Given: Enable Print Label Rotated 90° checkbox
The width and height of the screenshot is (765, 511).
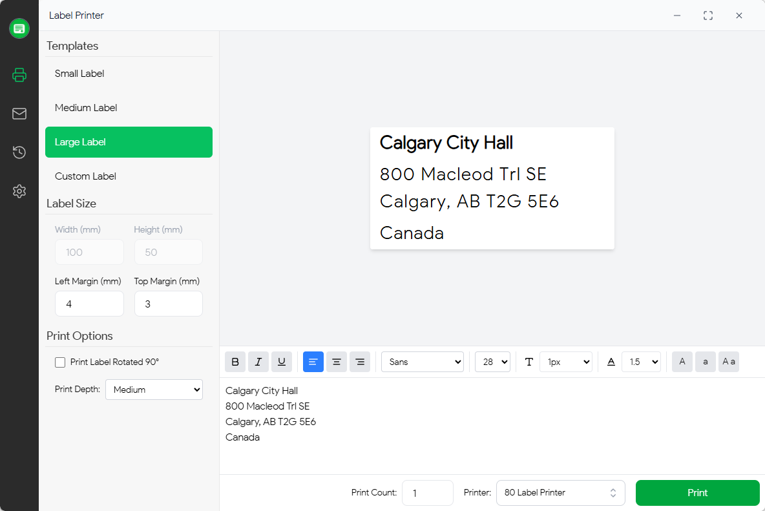Looking at the screenshot, I should (60, 362).
